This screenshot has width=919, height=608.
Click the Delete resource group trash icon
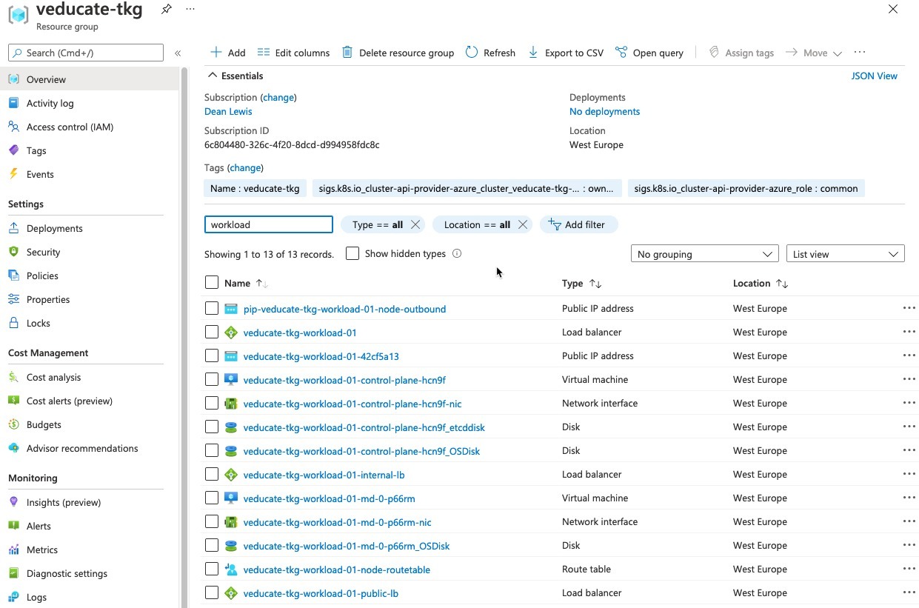(347, 53)
